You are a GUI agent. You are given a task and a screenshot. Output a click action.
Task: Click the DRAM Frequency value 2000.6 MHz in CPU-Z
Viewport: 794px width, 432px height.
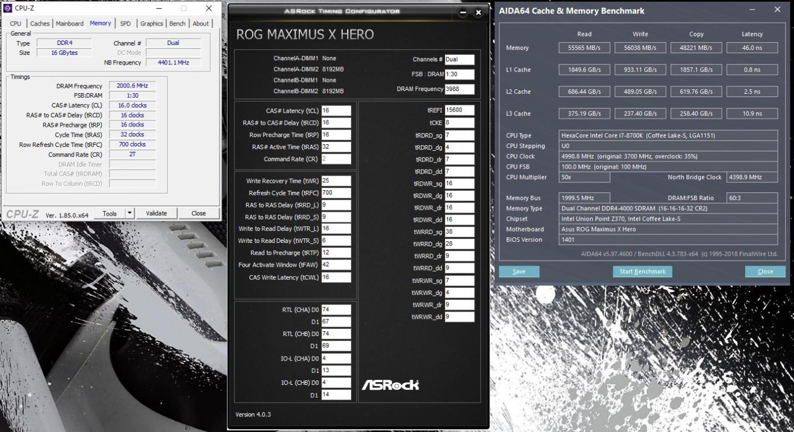(132, 86)
